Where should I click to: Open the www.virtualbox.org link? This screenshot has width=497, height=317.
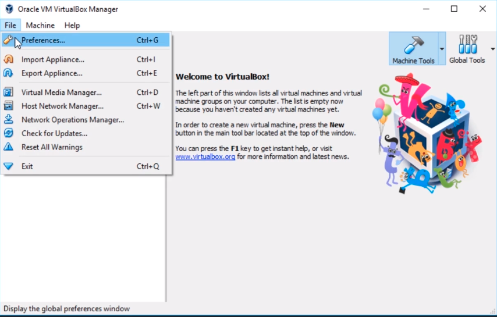tap(205, 156)
